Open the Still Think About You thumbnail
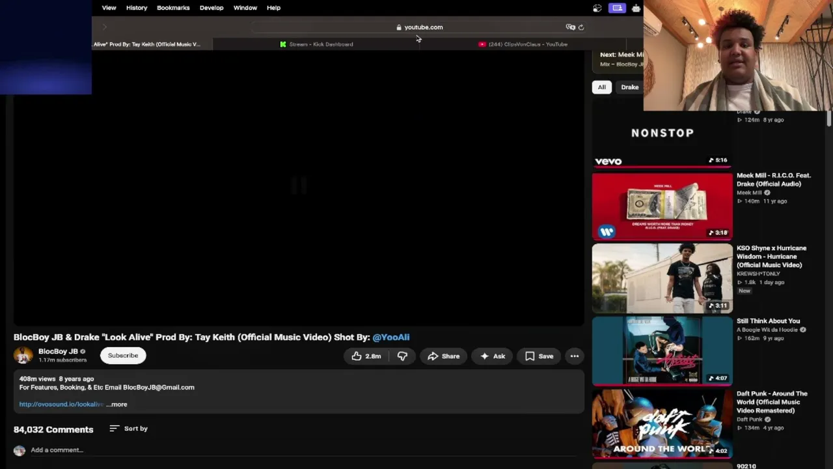833x469 pixels. click(x=662, y=352)
